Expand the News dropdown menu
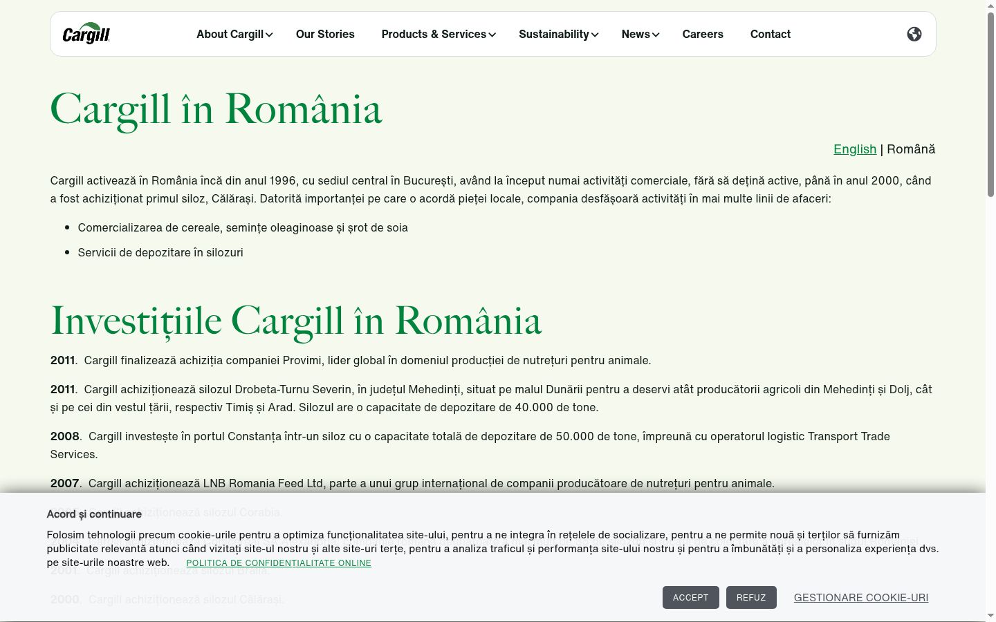 (640, 34)
